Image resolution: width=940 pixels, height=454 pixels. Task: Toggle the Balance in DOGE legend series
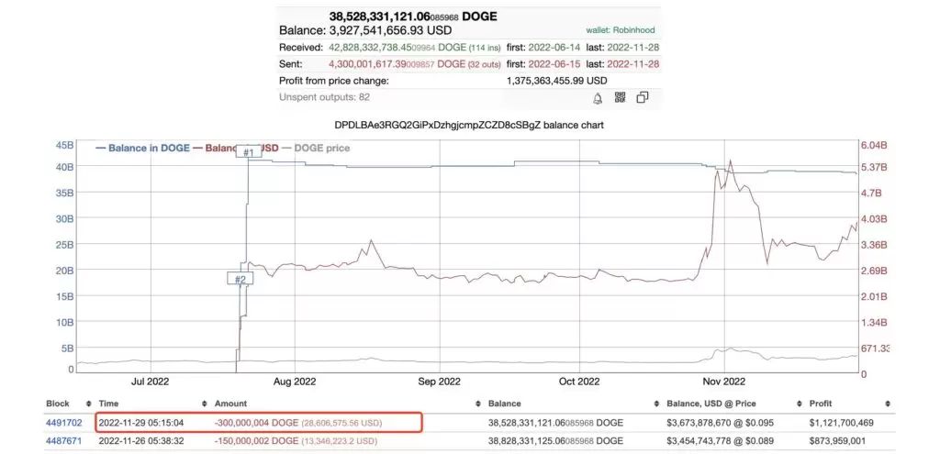click(x=142, y=148)
